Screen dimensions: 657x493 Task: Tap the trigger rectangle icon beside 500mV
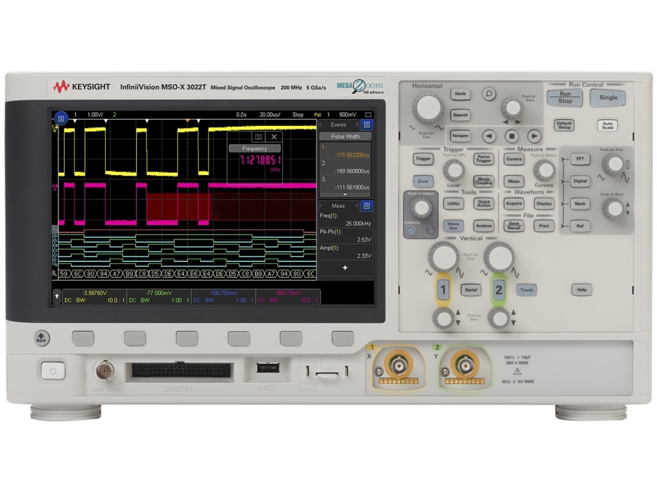point(368,114)
